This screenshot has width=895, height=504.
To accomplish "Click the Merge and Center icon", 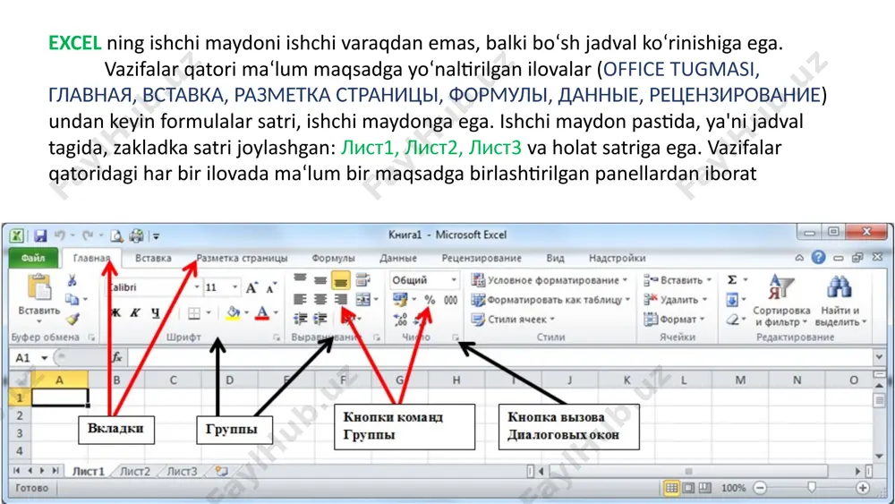I will (x=363, y=299).
